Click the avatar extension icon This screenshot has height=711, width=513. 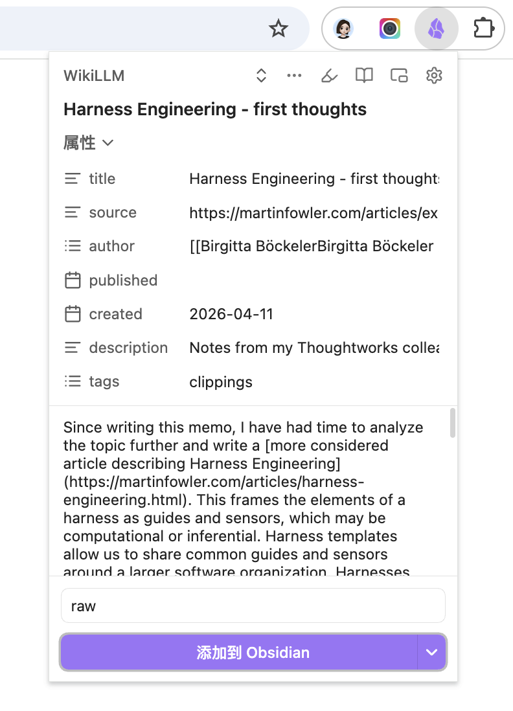343,28
